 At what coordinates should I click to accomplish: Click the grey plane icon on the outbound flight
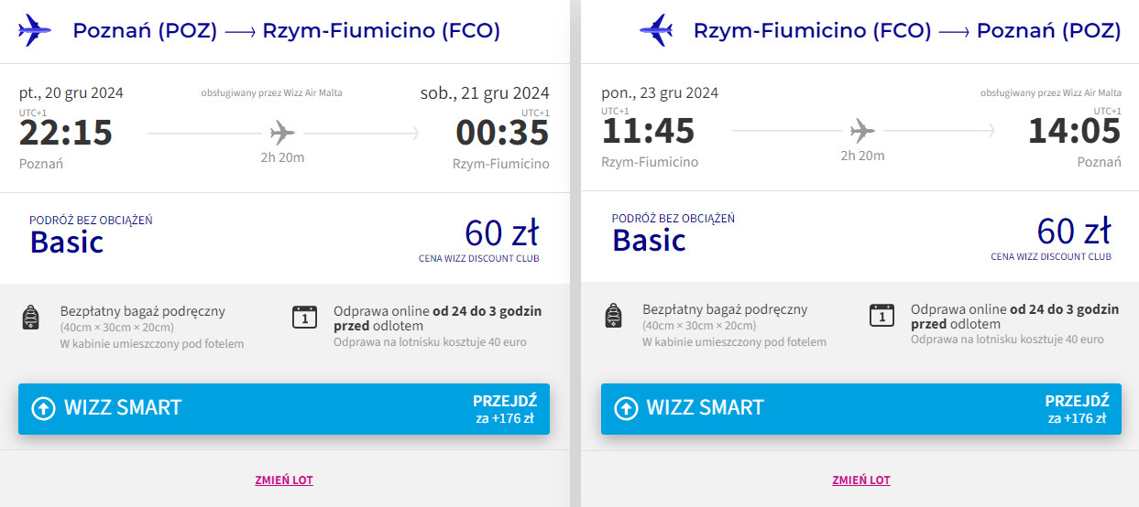pyautogui.click(x=282, y=134)
